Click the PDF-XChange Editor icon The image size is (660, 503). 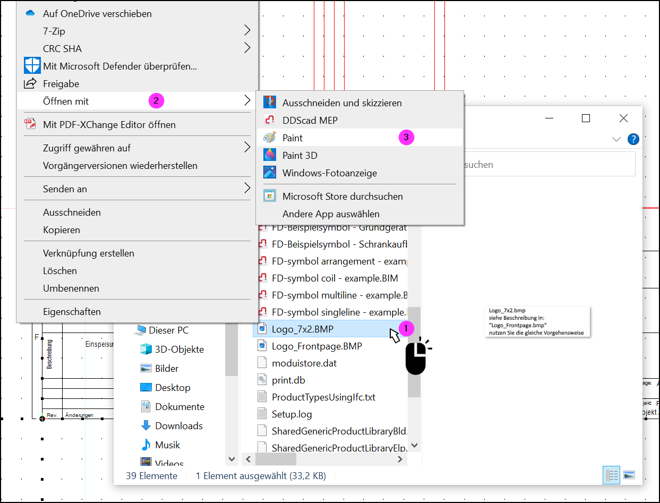(x=29, y=124)
